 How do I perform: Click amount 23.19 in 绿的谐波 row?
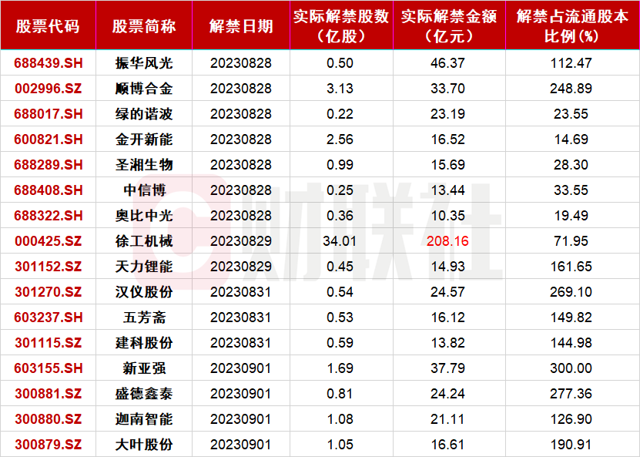[x=447, y=113]
